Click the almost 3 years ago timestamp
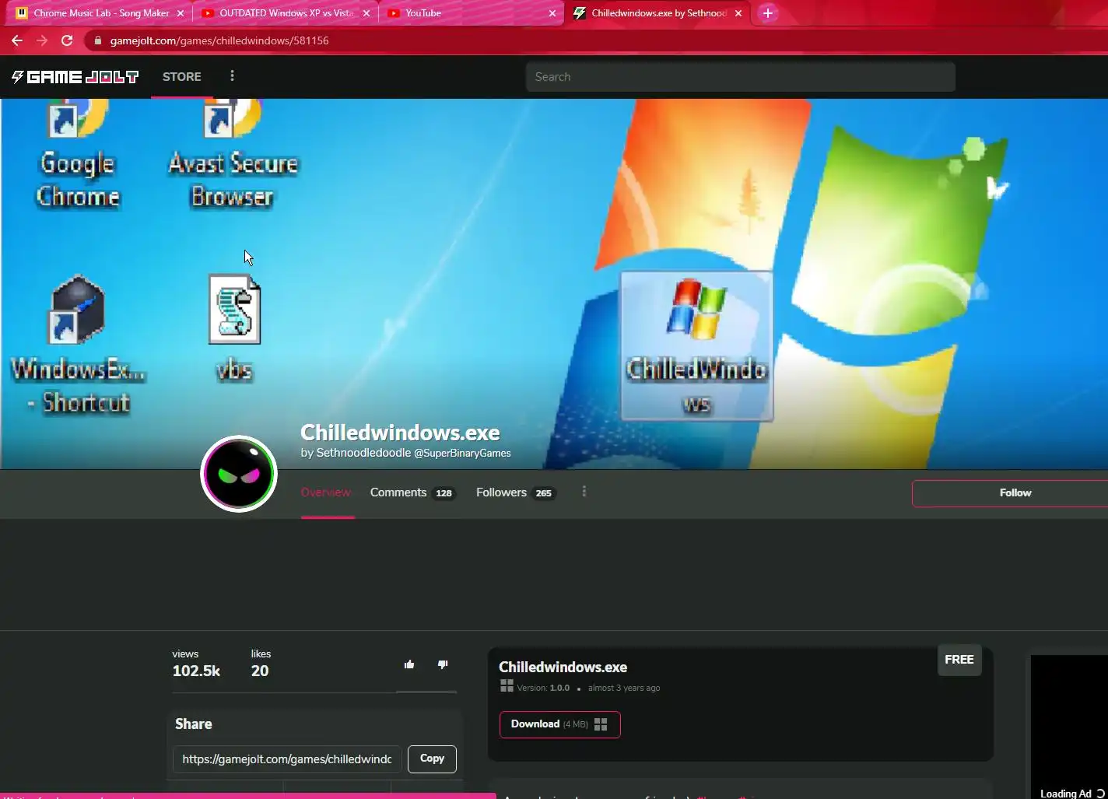 (624, 688)
